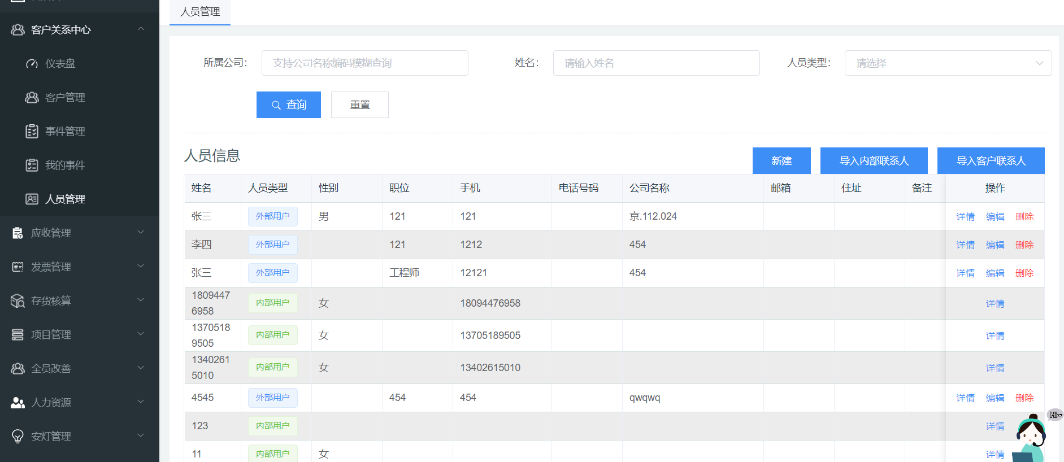Viewport: 1064px width, 462px height.
Task: Click the 导入内部联系人 button
Action: pos(874,161)
